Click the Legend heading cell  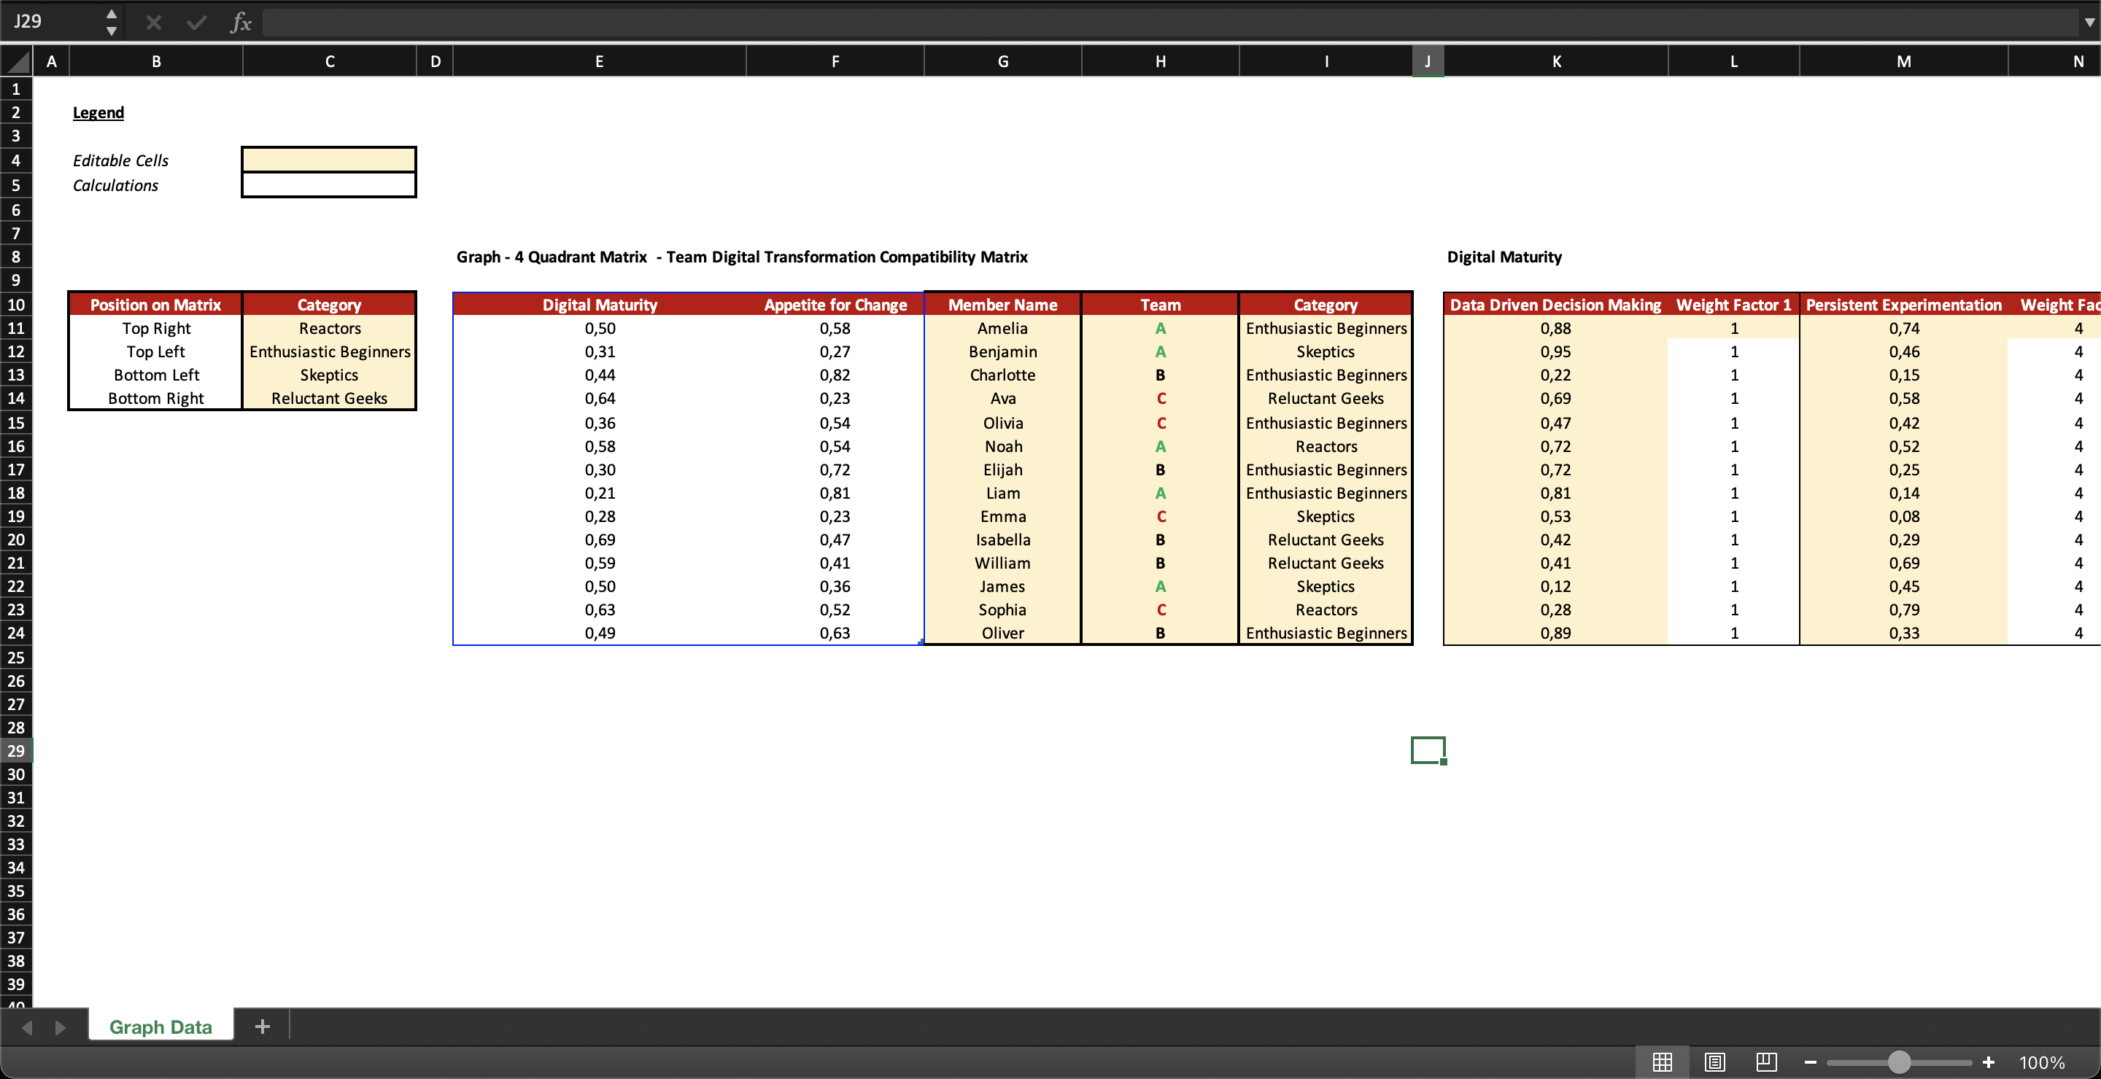tap(98, 112)
